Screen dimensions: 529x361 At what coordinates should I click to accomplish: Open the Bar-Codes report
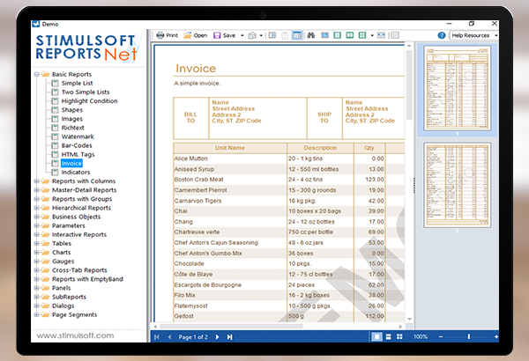pos(77,145)
